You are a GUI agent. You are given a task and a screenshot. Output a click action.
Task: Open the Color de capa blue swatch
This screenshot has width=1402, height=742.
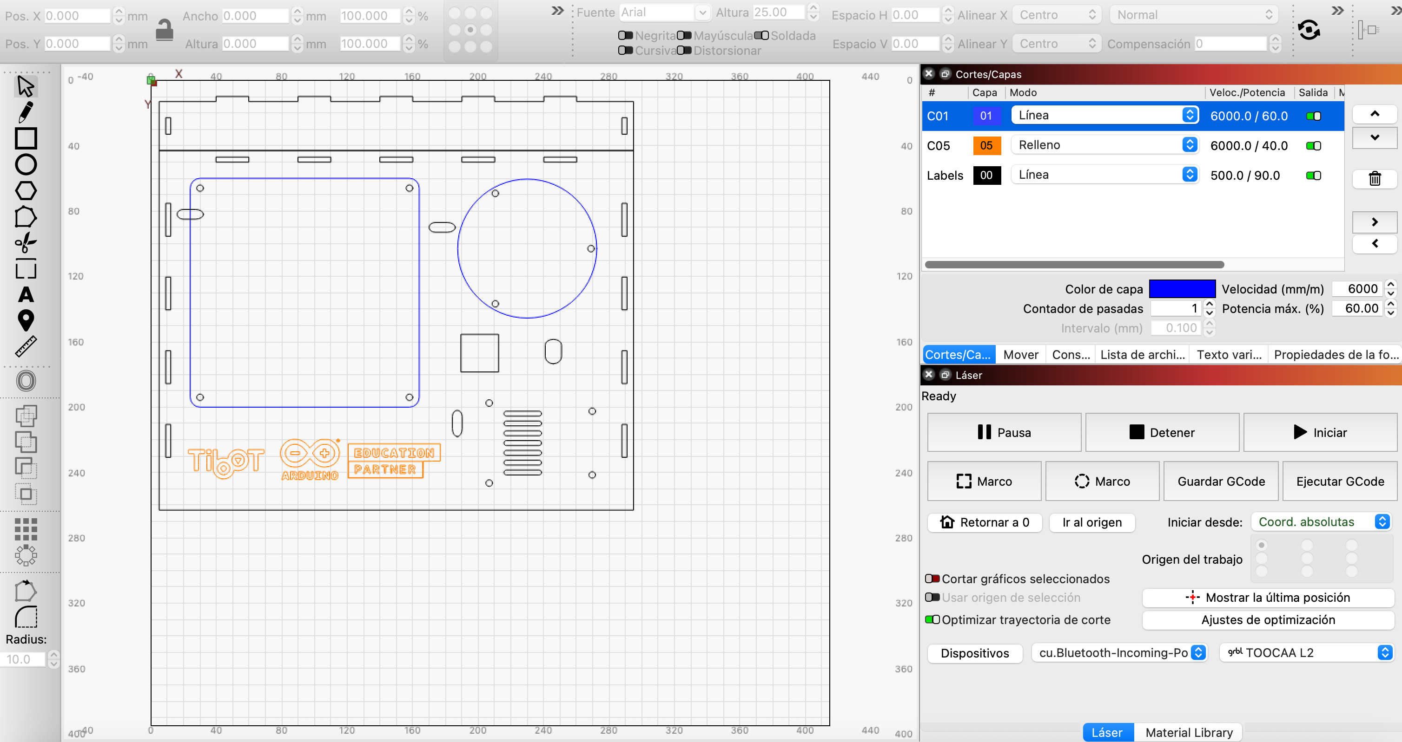click(1182, 289)
